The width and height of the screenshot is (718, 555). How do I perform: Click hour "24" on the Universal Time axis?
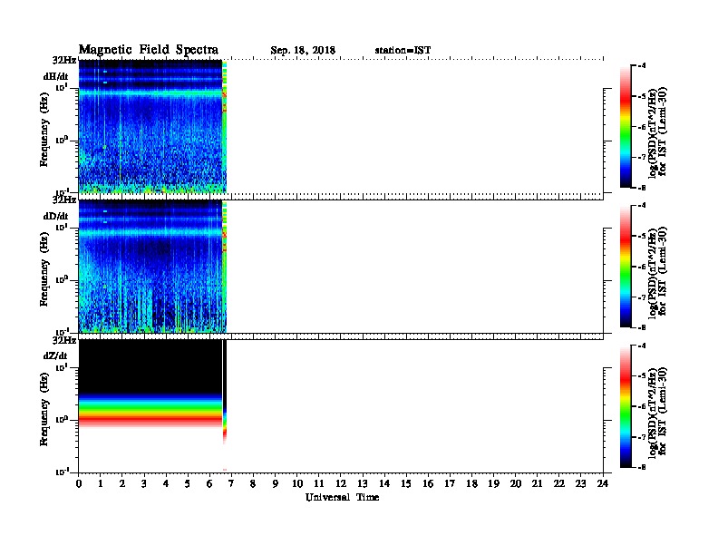(603, 483)
